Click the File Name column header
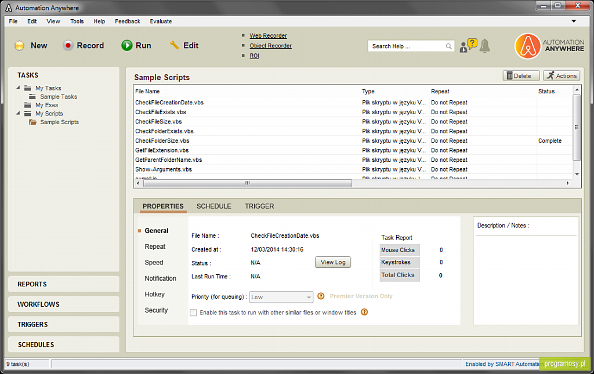The image size is (594, 374). point(147,91)
